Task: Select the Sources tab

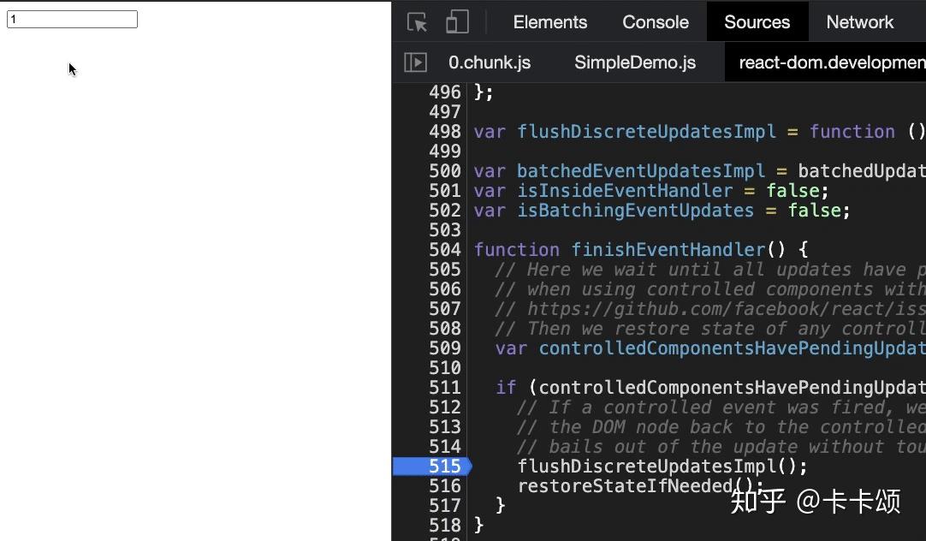Action: [757, 22]
